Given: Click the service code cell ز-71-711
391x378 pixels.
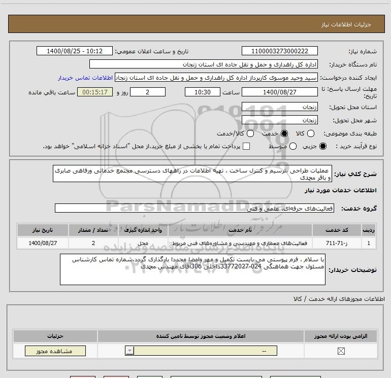Looking at the screenshot, I should 337,243.
